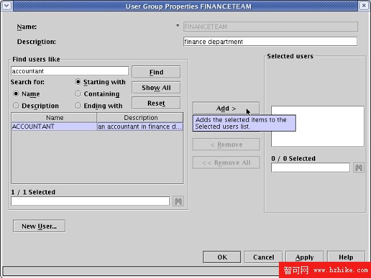Click the disabled Name field FINANCETEAM
The height and width of the screenshot is (278, 371).
tap(270, 27)
